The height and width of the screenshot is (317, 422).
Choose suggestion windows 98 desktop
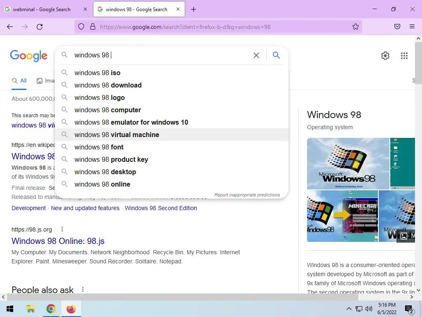pos(171,172)
